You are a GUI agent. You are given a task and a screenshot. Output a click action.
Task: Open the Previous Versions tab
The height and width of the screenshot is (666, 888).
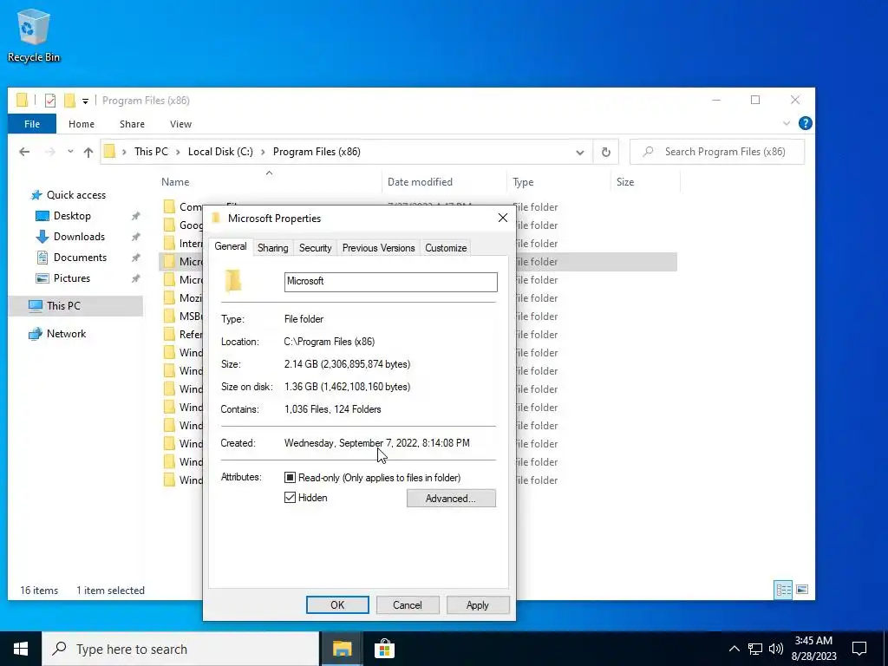coord(378,248)
